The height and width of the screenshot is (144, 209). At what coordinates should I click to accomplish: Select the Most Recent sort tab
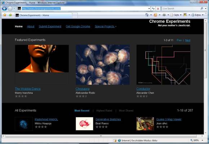tap(82, 111)
